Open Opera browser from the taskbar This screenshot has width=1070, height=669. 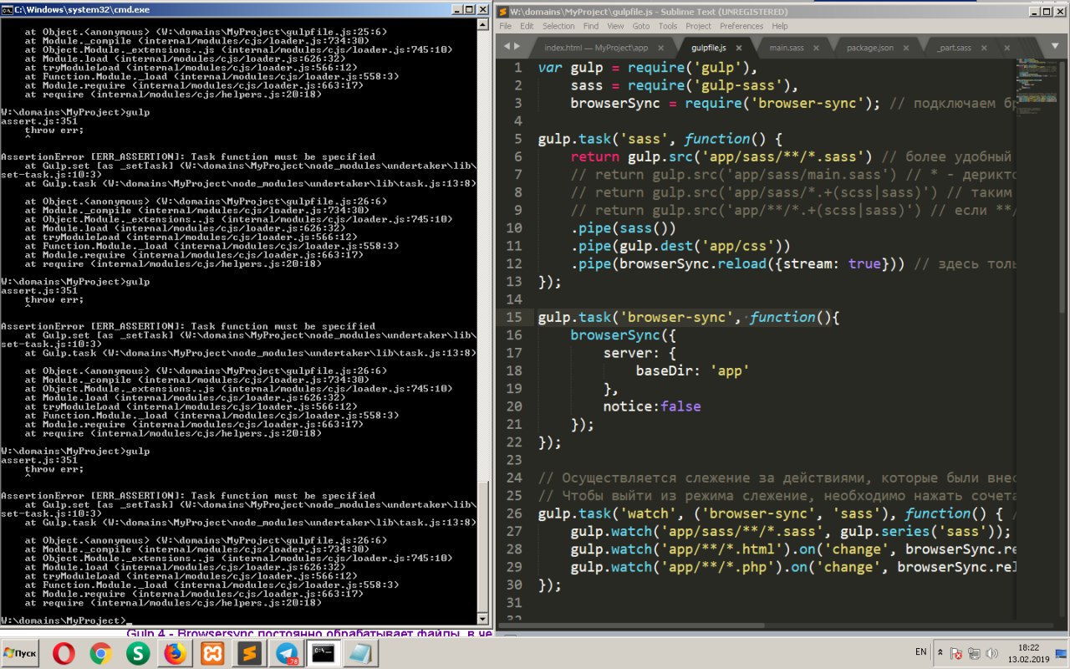(64, 654)
